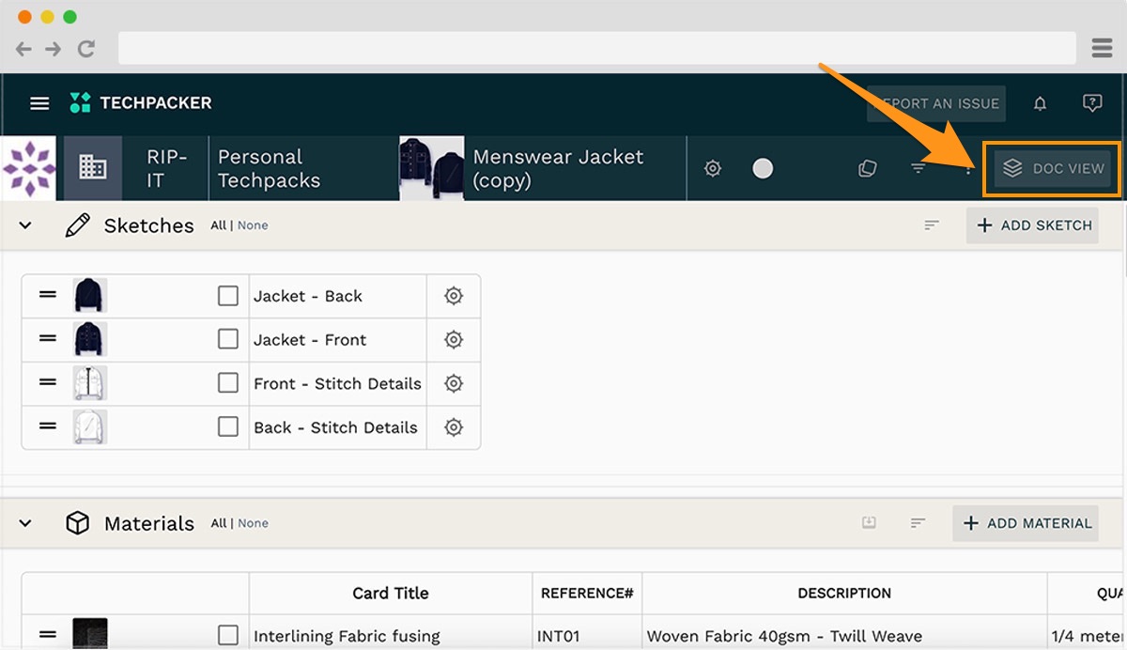
Task: Open settings gear for Jacket - Back sketch
Action: [x=454, y=296]
